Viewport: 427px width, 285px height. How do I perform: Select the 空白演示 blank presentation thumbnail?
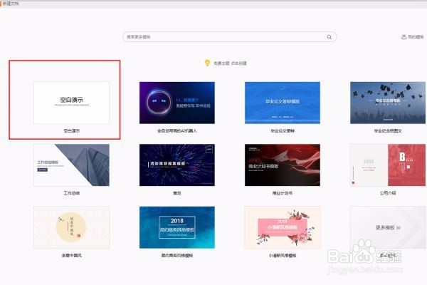[71, 103]
